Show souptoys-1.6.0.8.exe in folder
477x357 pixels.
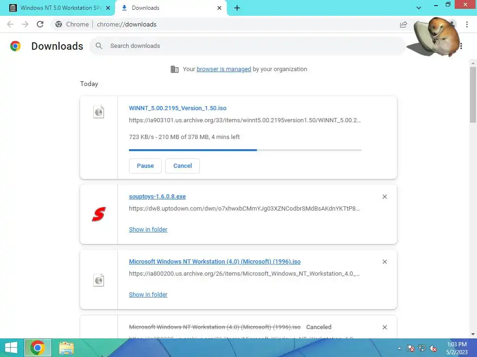(x=148, y=230)
